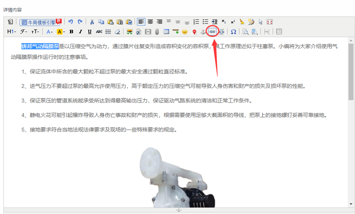Paste from the clipboard

(x=110, y=22)
